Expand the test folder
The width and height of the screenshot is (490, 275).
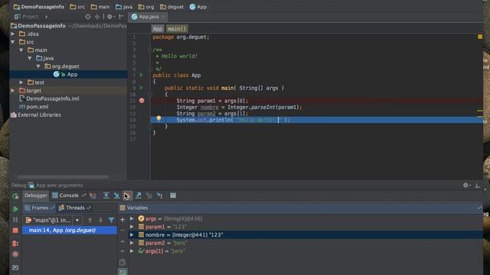coord(21,82)
